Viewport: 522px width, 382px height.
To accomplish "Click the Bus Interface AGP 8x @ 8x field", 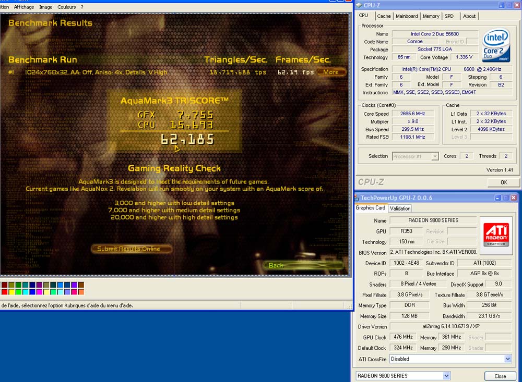I will point(484,273).
